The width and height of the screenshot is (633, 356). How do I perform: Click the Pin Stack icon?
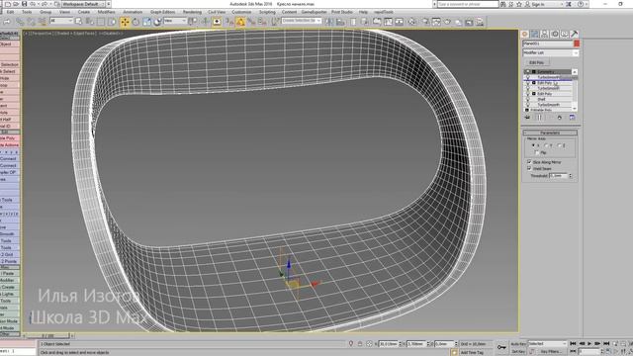click(x=527, y=118)
